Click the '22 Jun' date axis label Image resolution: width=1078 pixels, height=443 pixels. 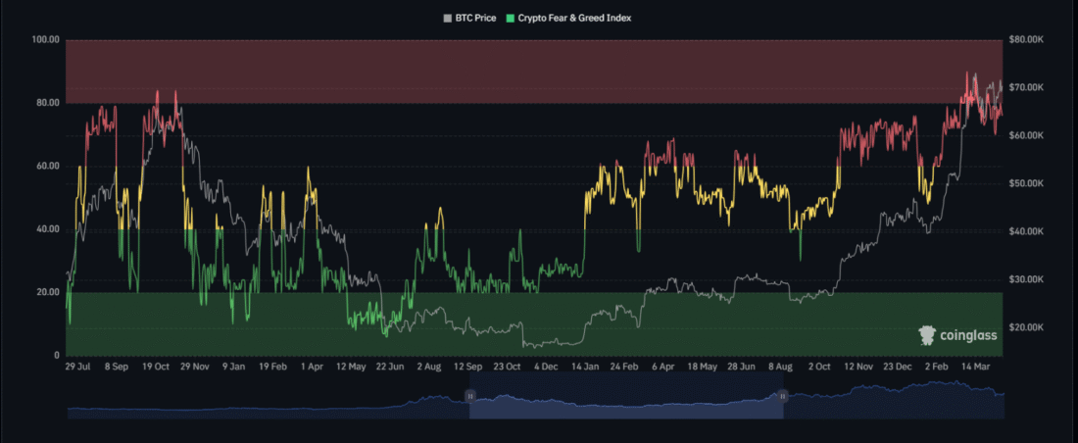390,367
